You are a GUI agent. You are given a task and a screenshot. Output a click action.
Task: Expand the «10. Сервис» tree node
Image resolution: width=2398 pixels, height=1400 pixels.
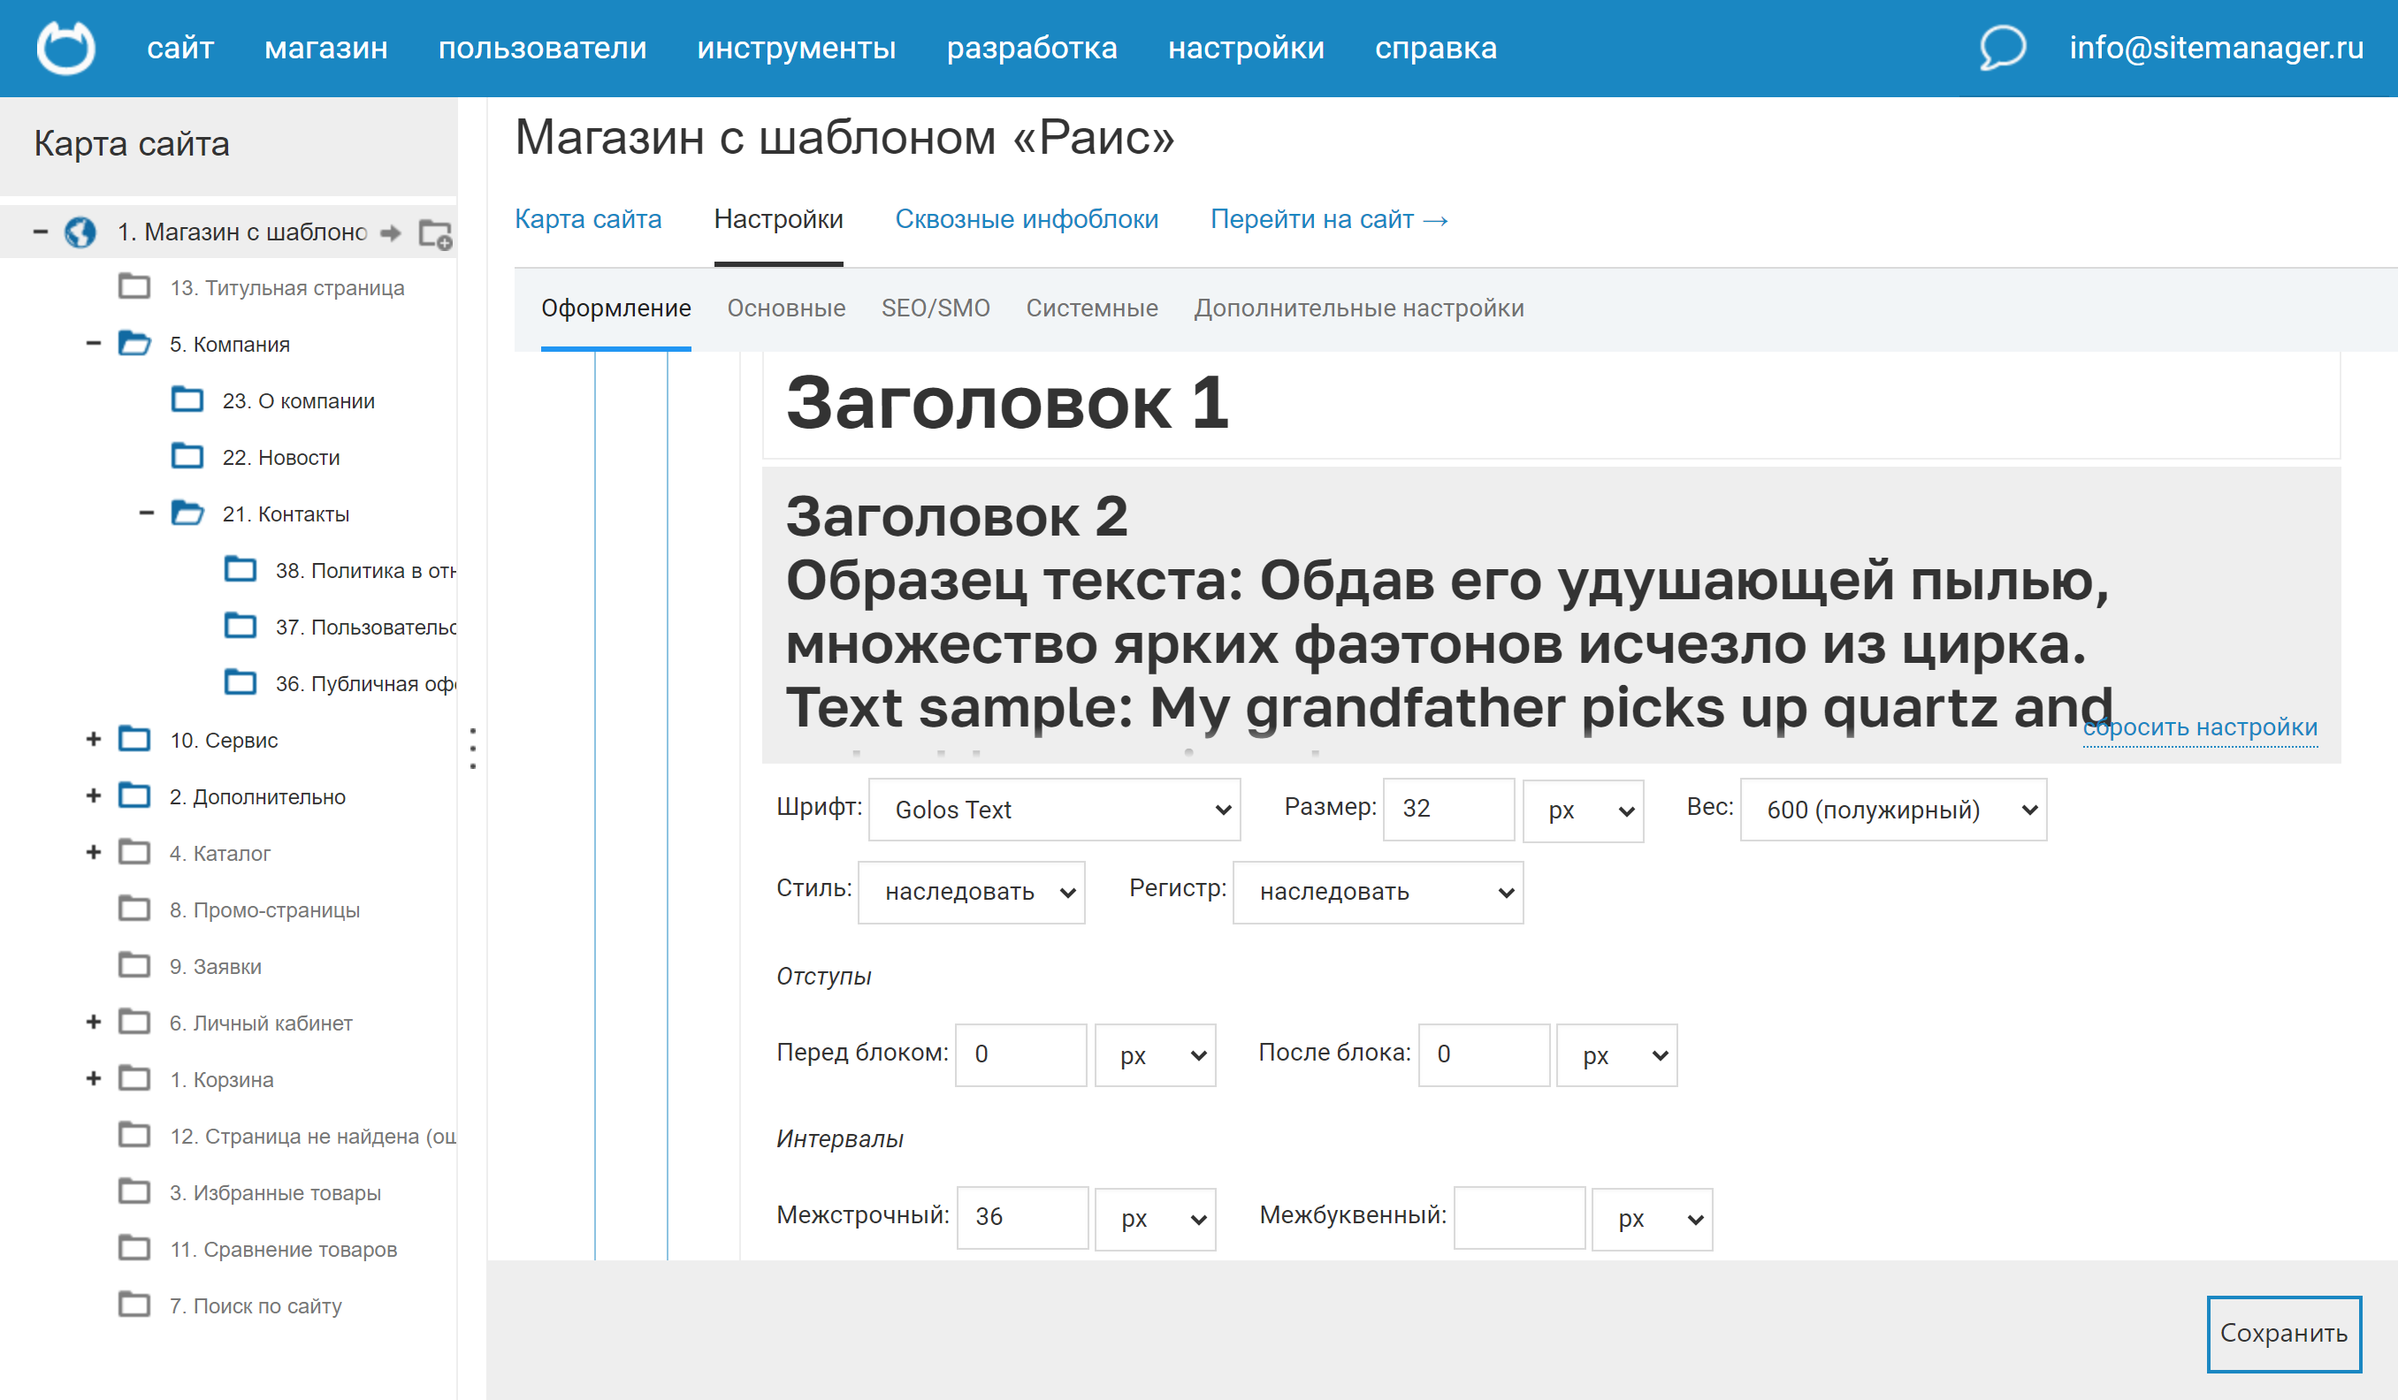pyautogui.click(x=92, y=738)
